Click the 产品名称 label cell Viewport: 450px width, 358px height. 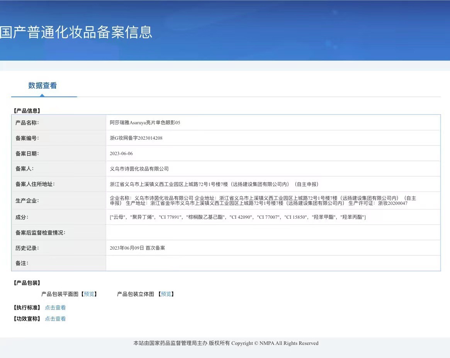(x=59, y=123)
